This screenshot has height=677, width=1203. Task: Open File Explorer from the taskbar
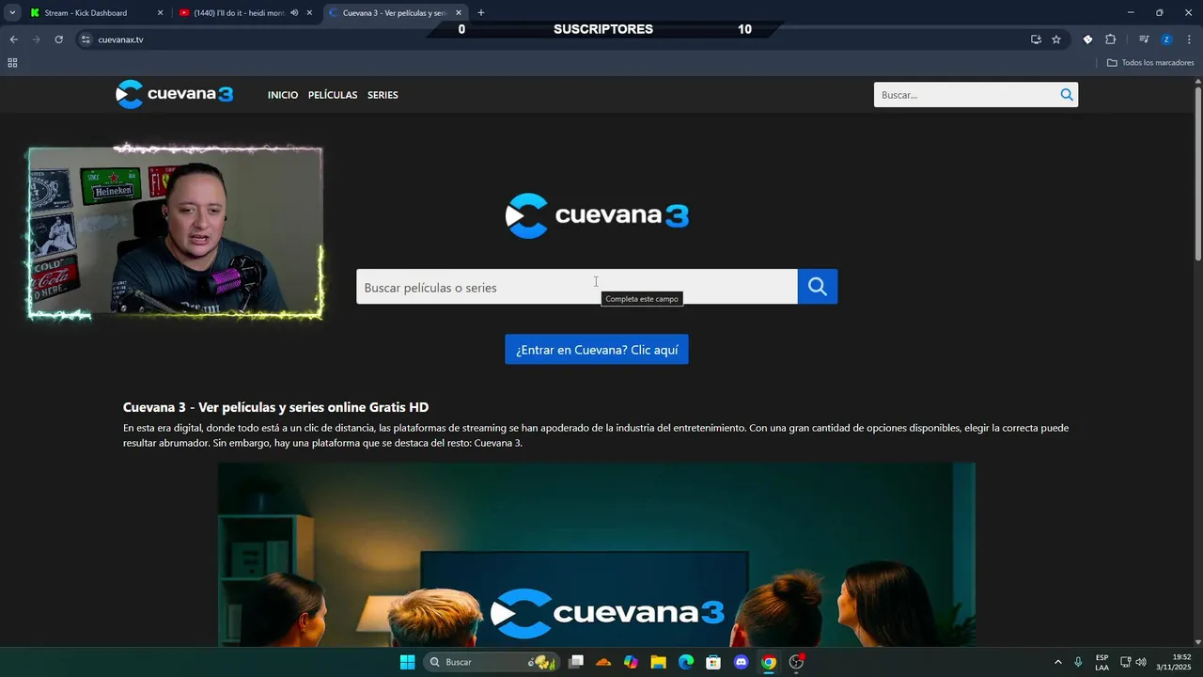click(x=659, y=662)
